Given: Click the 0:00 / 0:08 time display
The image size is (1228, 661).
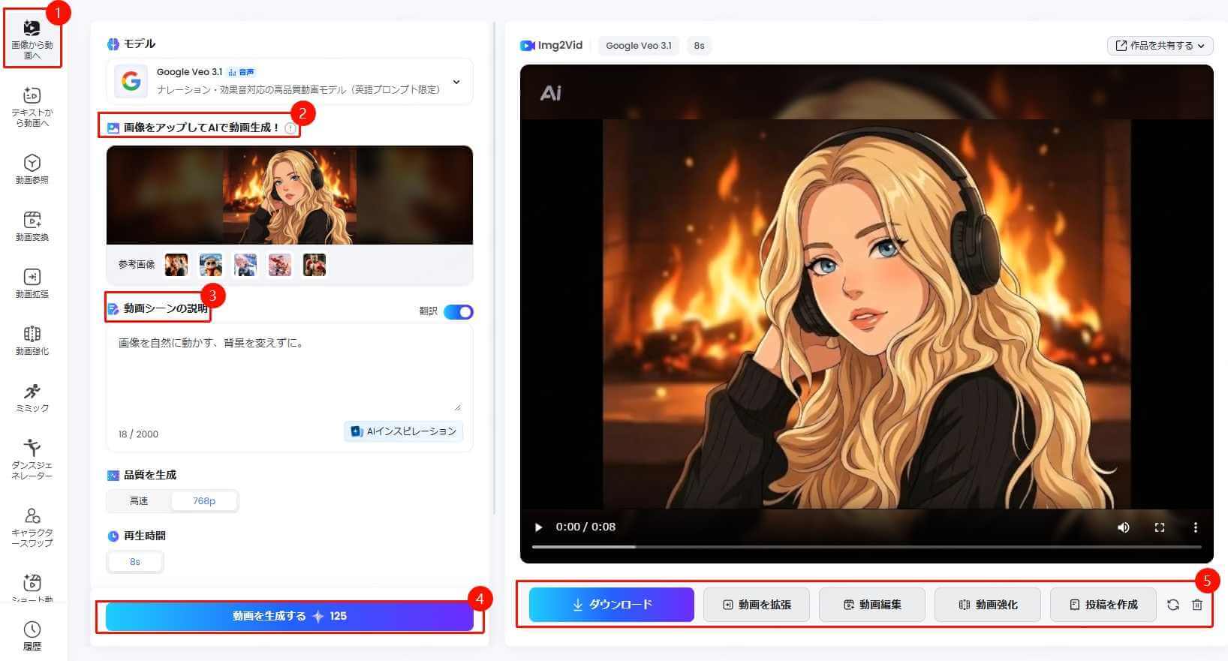Looking at the screenshot, I should 585,527.
